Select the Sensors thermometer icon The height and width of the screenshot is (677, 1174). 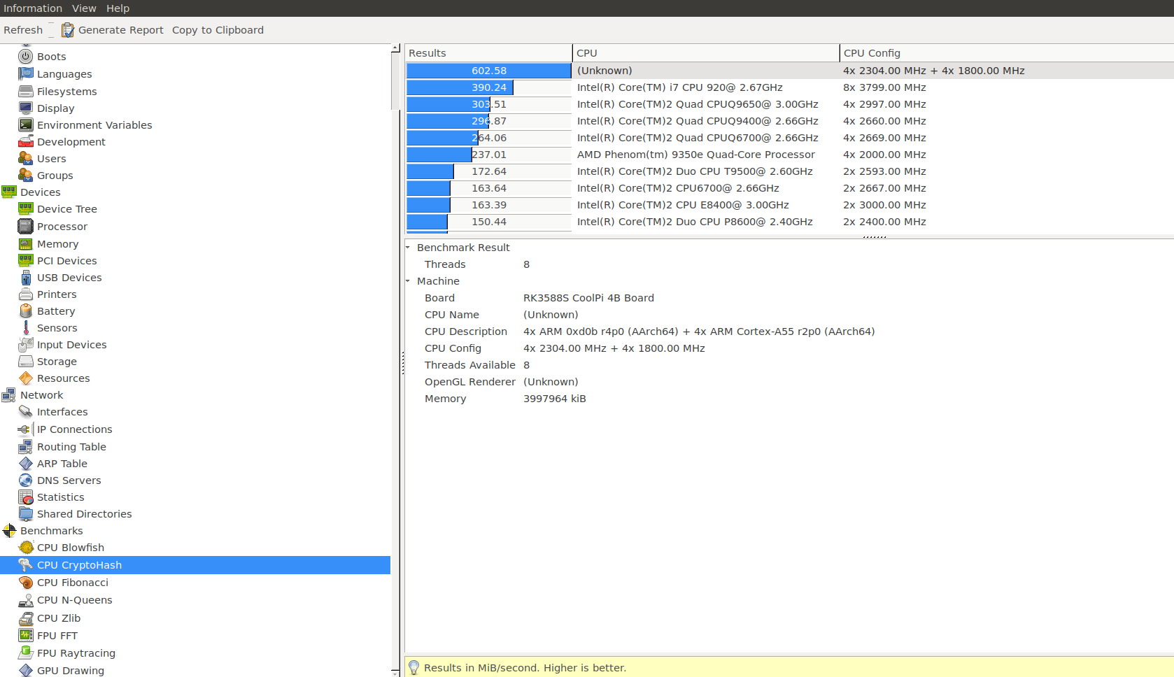26,328
